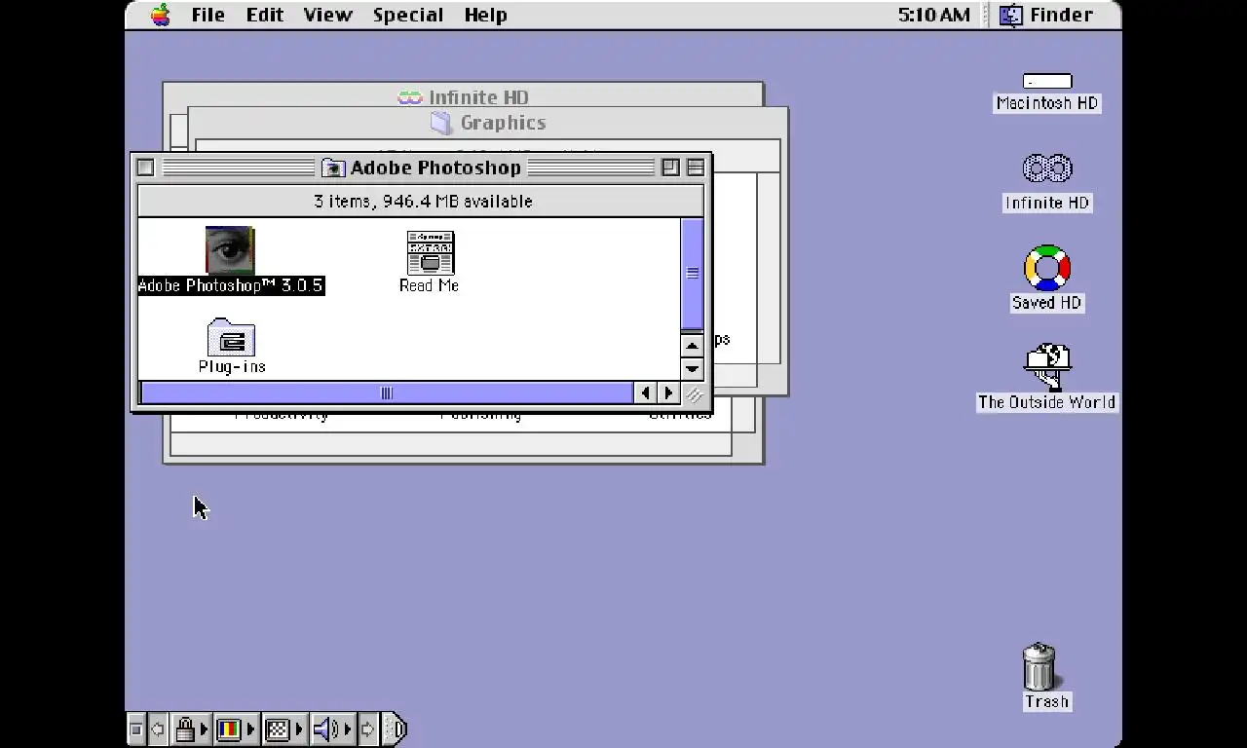The width and height of the screenshot is (1247, 748).
Task: Bring the Graphics window forward via its title
Action: [502, 123]
